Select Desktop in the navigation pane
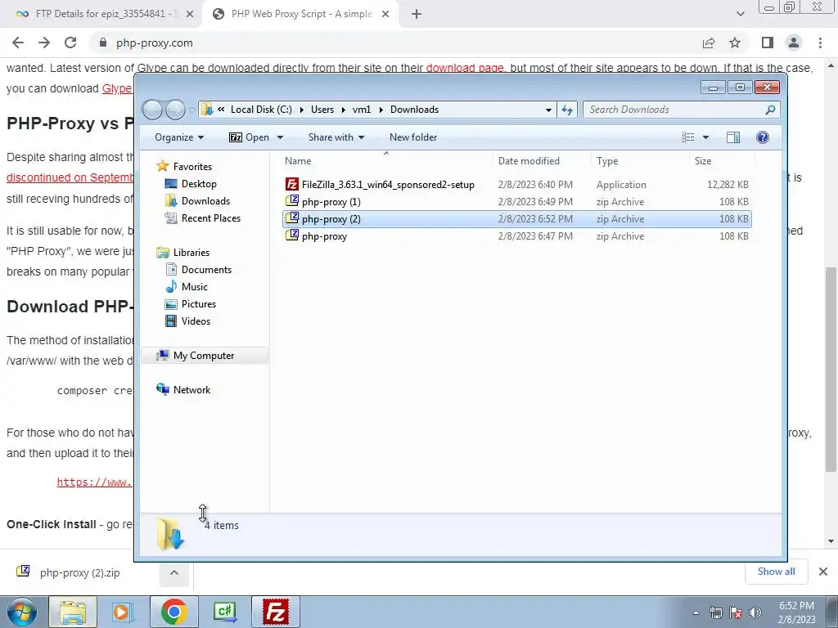 (191, 184)
